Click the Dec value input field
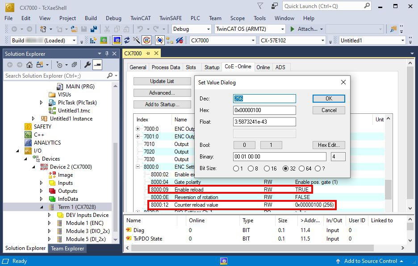Image resolution: width=418 pixels, height=266 pixels. 264,99
